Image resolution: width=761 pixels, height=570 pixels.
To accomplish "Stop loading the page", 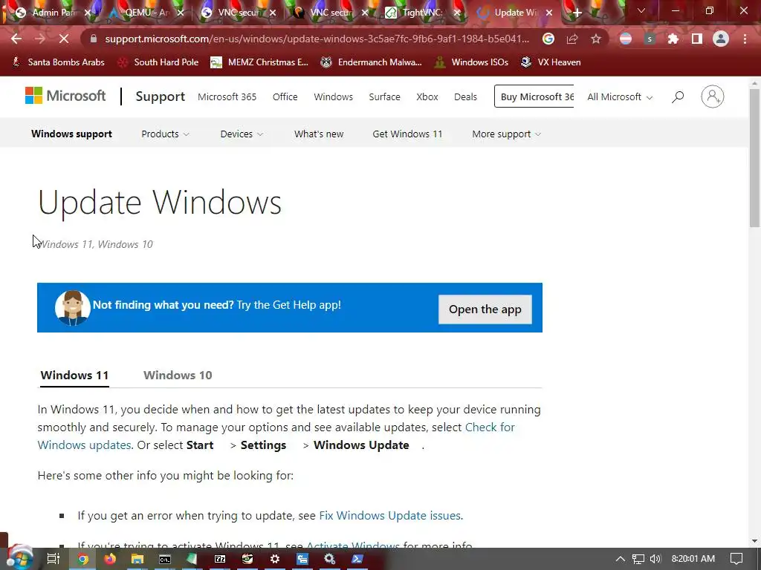I will tap(64, 39).
